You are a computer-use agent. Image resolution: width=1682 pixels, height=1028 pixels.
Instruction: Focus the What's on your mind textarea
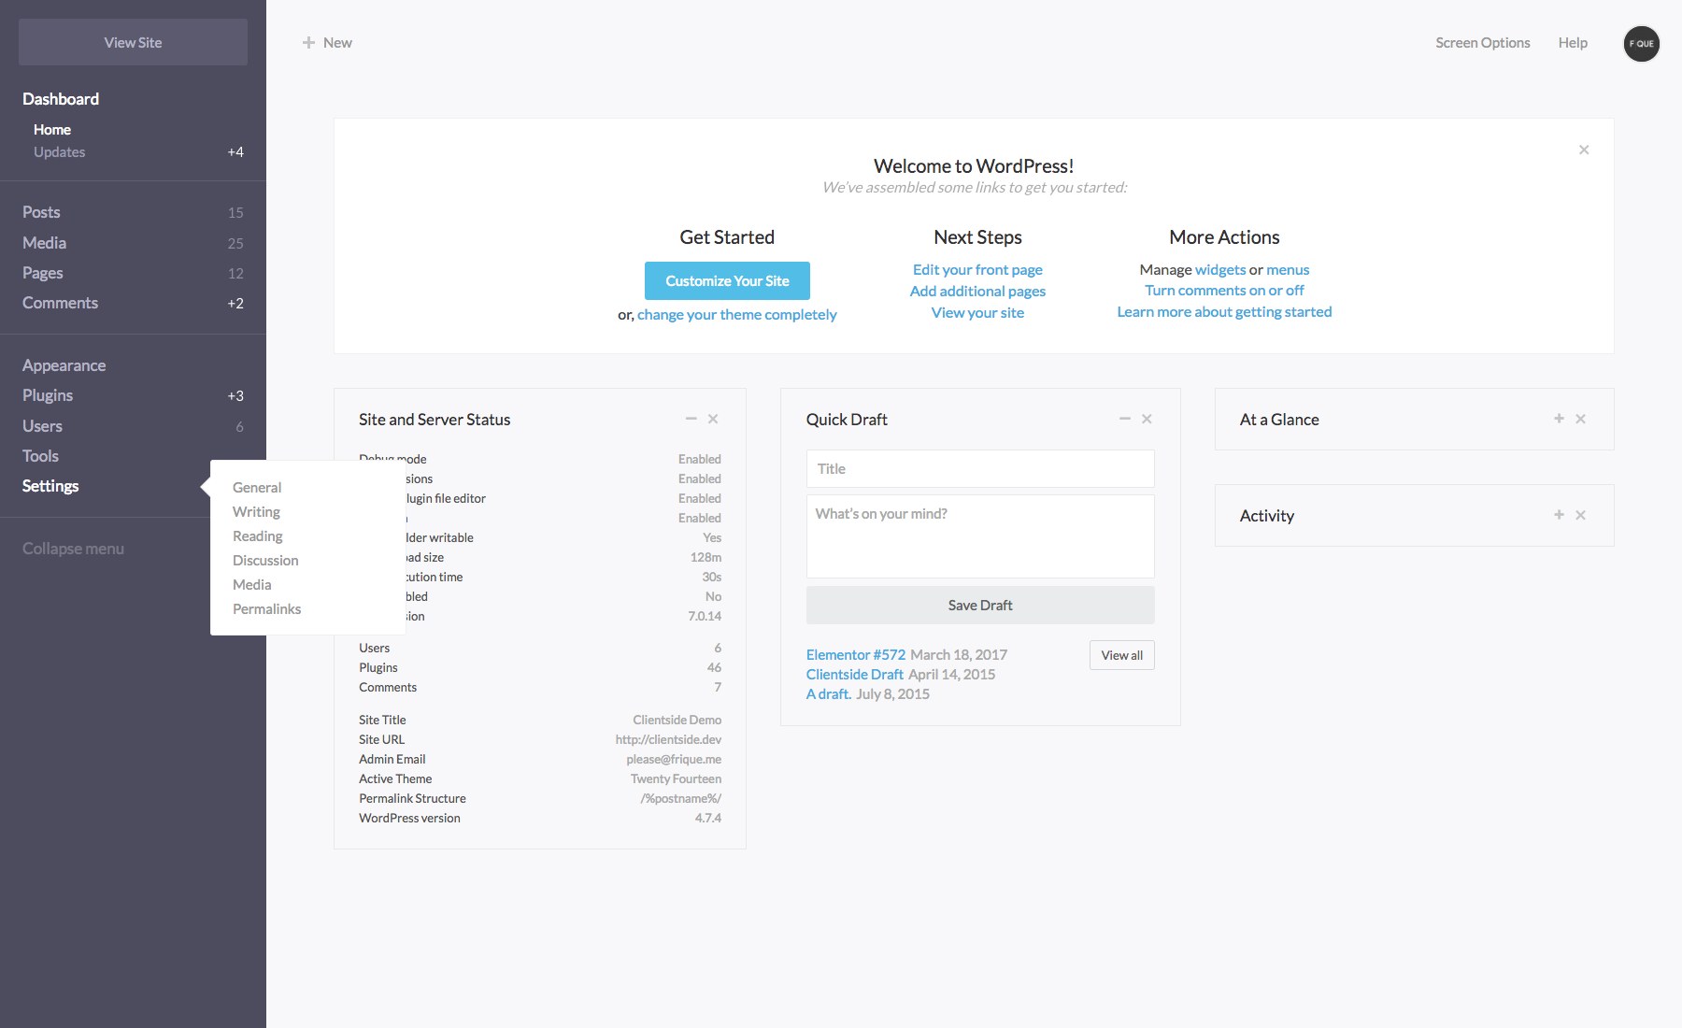point(980,536)
